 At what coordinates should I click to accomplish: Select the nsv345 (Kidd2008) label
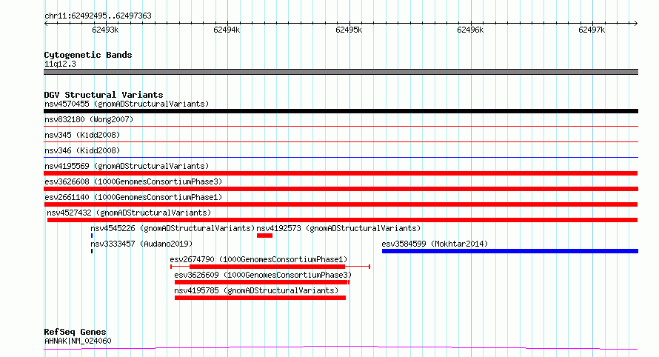(82, 135)
